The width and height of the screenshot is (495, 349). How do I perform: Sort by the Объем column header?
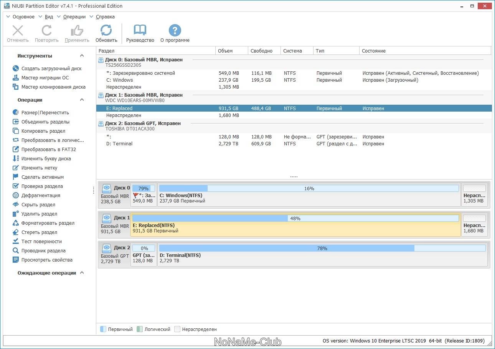tap(232, 51)
